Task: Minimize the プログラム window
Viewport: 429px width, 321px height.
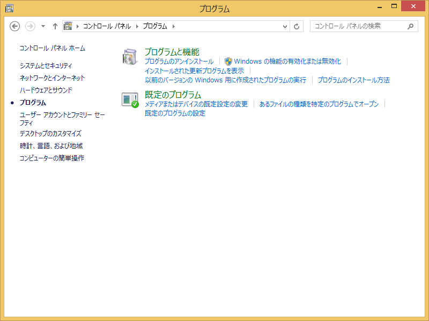Action: pyautogui.click(x=380, y=6)
